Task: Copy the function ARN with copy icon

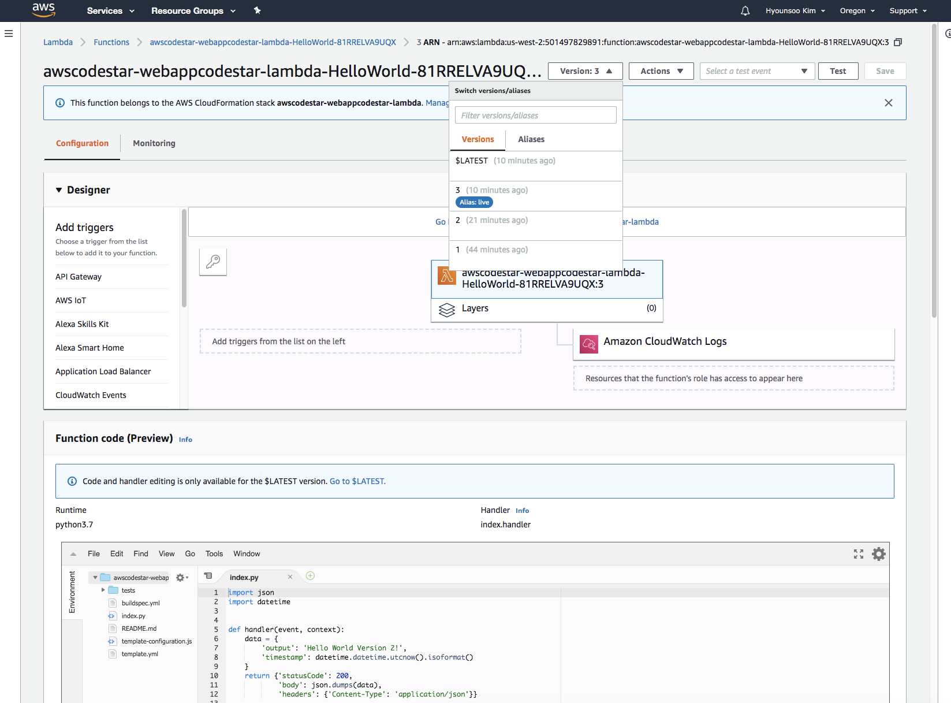Action: 898,42
